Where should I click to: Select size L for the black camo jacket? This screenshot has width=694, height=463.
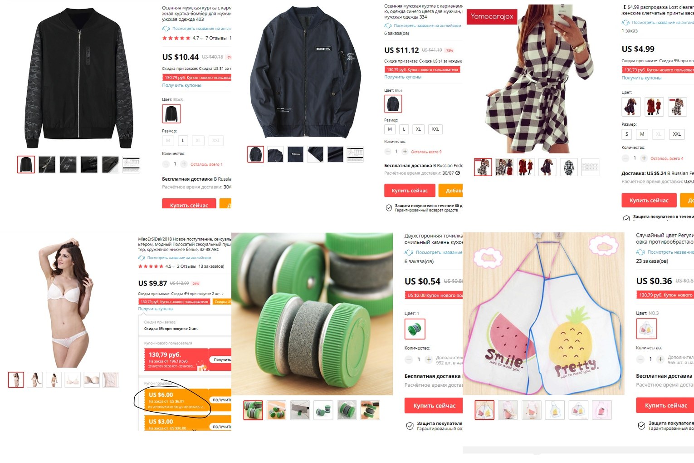(x=183, y=141)
